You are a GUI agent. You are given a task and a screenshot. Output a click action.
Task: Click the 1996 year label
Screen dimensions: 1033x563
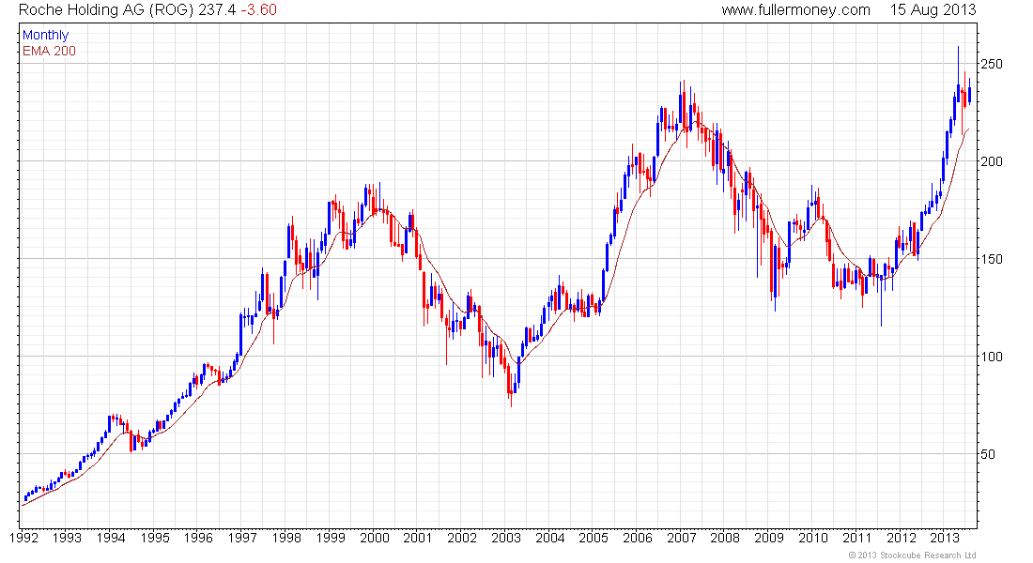click(198, 538)
